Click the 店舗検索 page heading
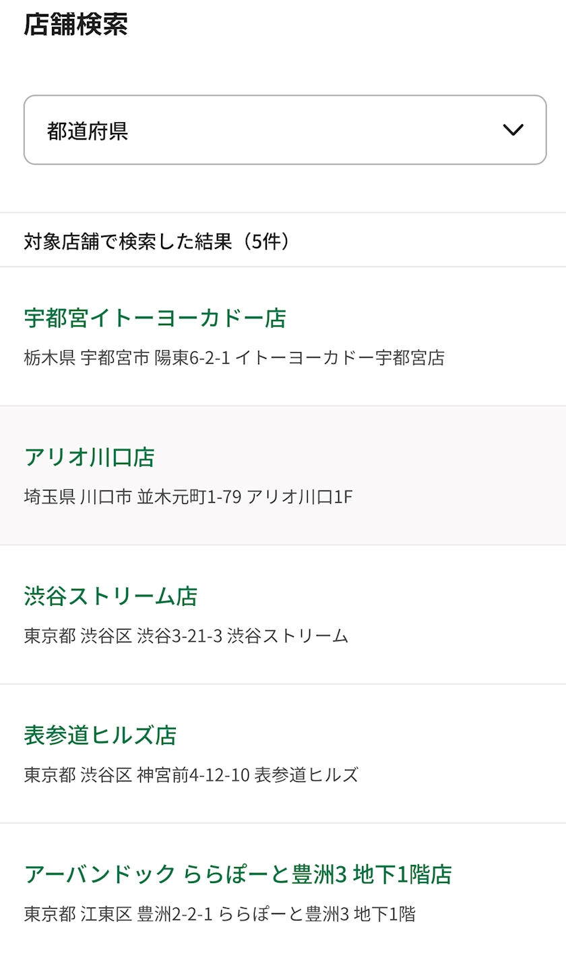566x956 pixels. pos(75,24)
